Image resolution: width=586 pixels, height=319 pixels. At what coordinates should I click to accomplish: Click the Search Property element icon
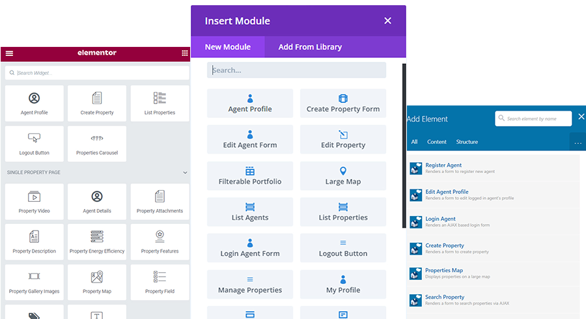(x=415, y=300)
